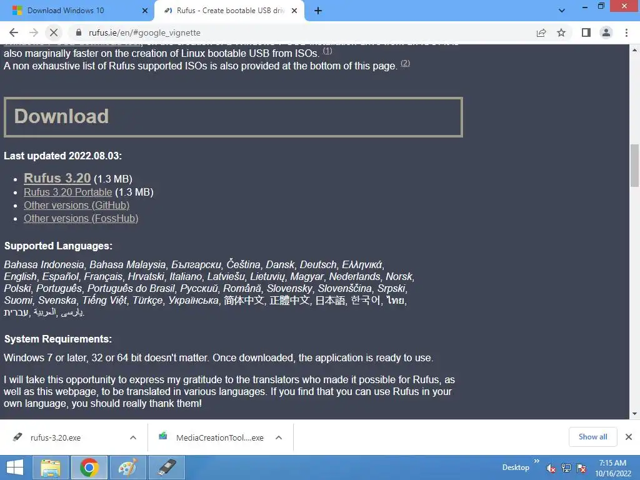Screen dimensions: 640x480
Task: Open Chrome three-dot menu
Action: [x=626, y=32]
